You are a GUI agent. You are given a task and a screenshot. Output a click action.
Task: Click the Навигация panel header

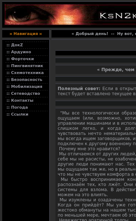coord(26,34)
